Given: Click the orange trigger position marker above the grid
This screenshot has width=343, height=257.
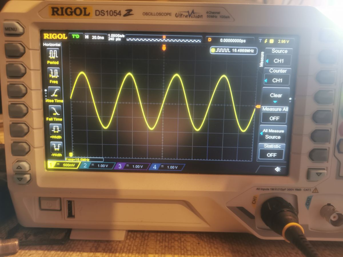Looking at the screenshot, I should [x=164, y=47].
